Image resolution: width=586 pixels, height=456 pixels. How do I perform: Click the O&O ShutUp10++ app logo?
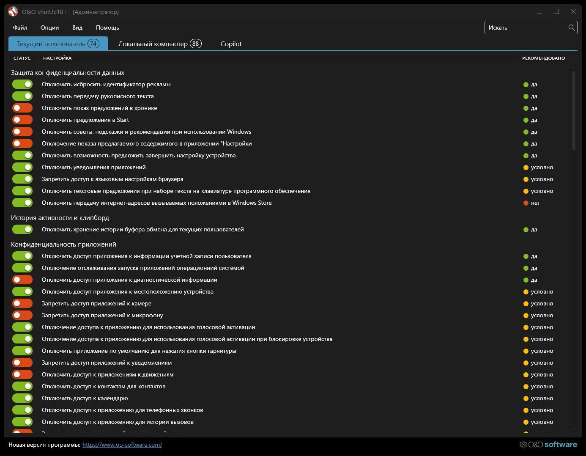pyautogui.click(x=13, y=12)
